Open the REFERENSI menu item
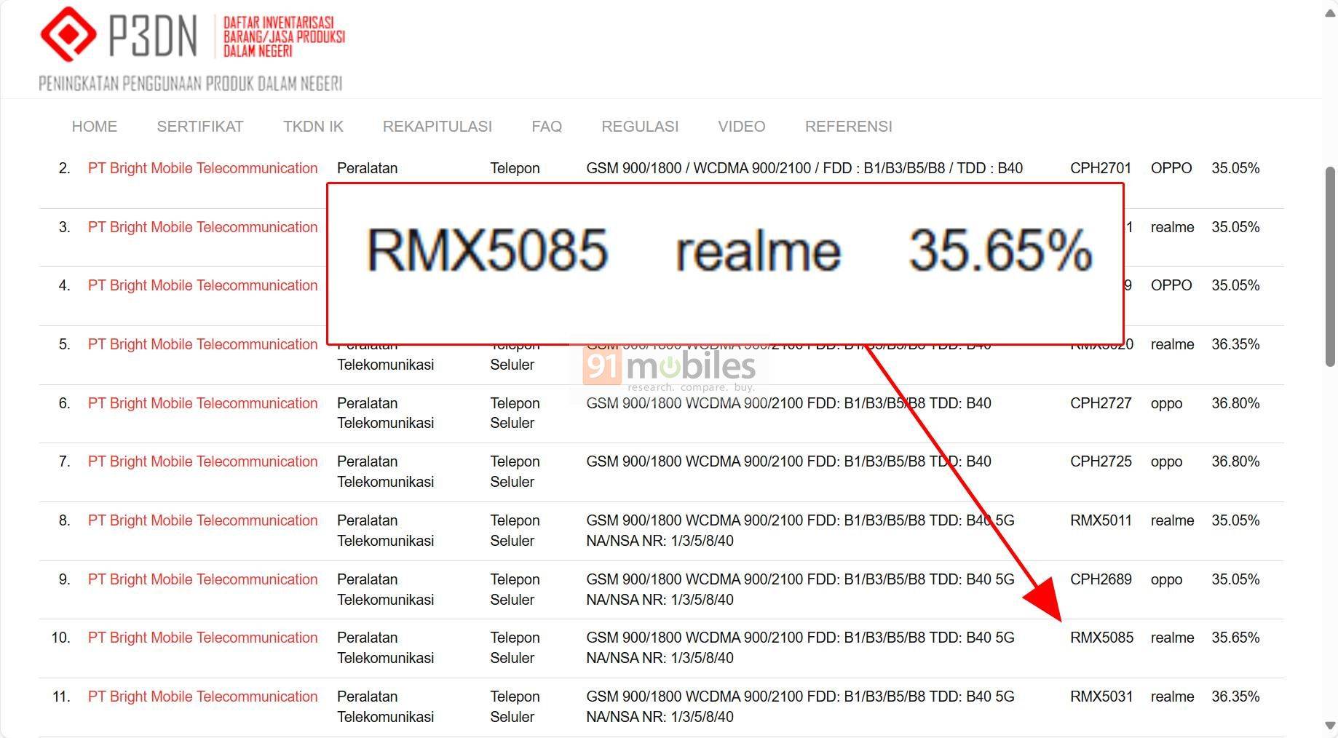 pos(849,127)
